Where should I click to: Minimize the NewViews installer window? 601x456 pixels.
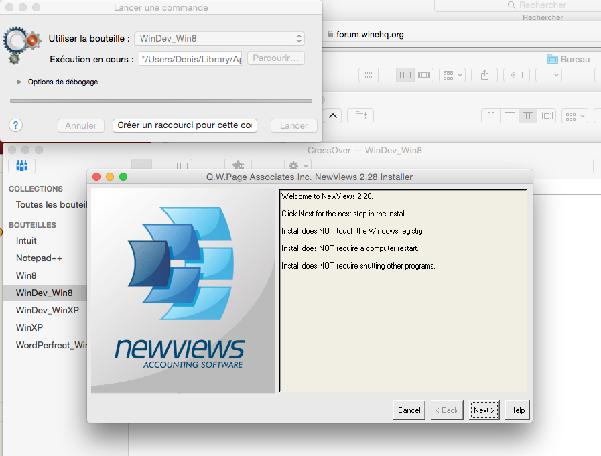(x=110, y=177)
